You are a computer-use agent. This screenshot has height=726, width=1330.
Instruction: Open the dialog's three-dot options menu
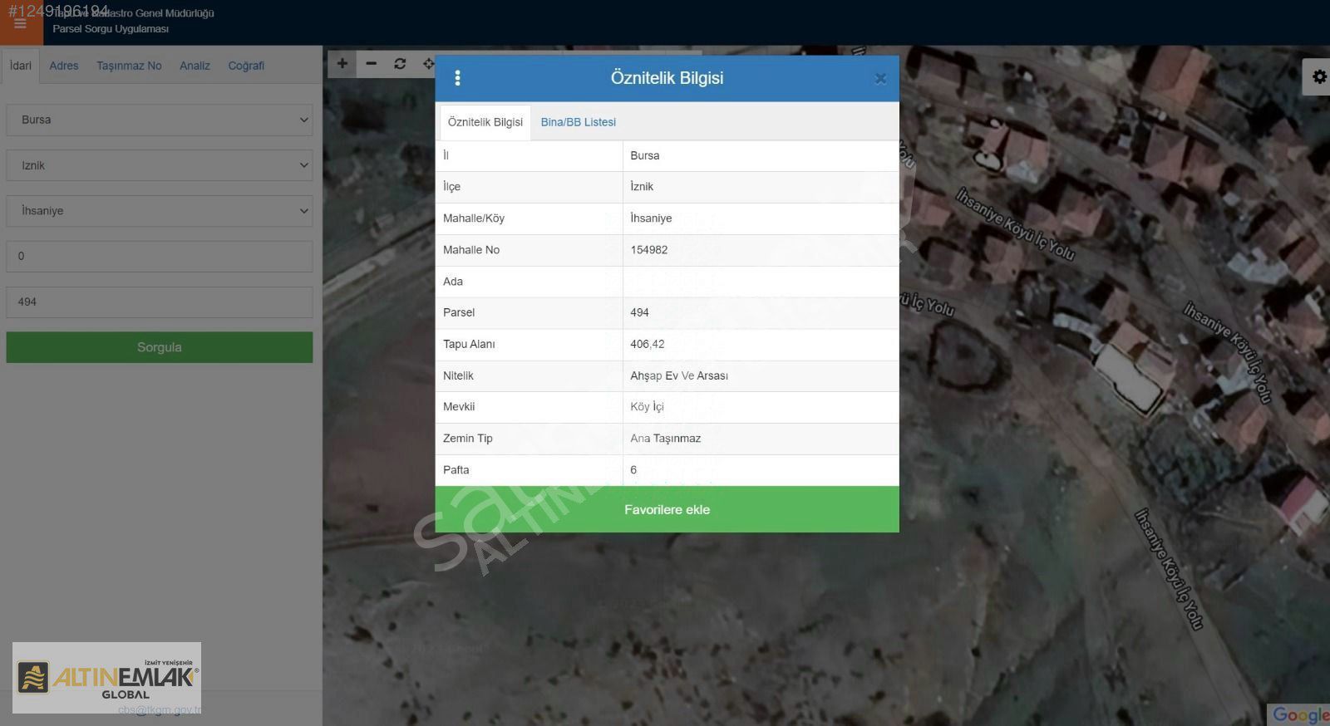point(457,78)
